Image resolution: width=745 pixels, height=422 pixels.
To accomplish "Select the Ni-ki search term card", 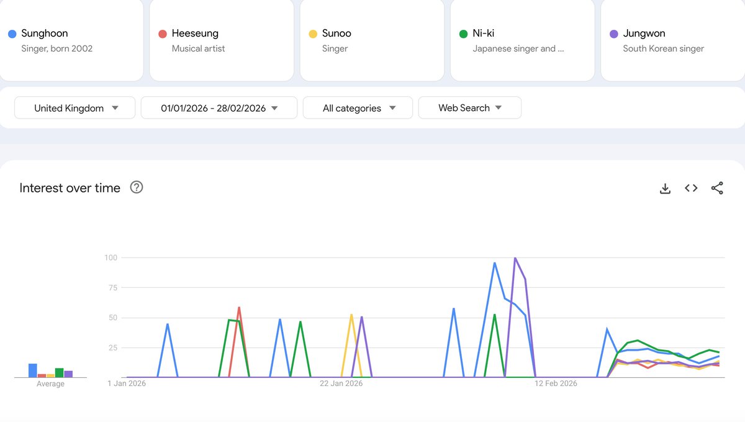I will [522, 40].
